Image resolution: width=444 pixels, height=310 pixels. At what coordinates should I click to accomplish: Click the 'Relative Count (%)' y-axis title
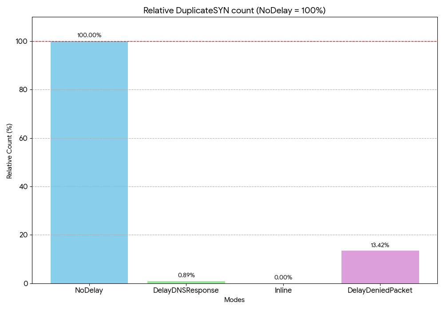pos(9,151)
